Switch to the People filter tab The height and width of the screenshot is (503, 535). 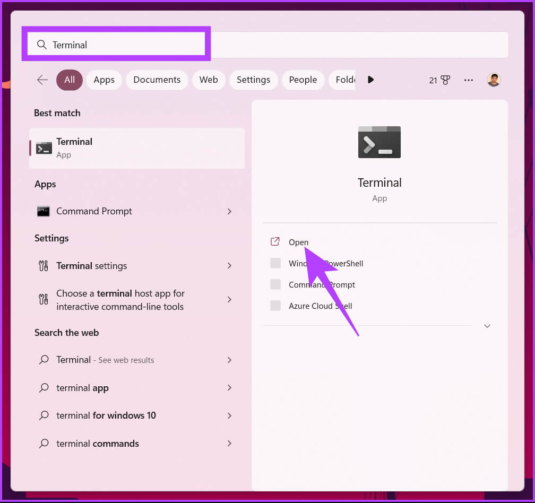pyautogui.click(x=303, y=80)
